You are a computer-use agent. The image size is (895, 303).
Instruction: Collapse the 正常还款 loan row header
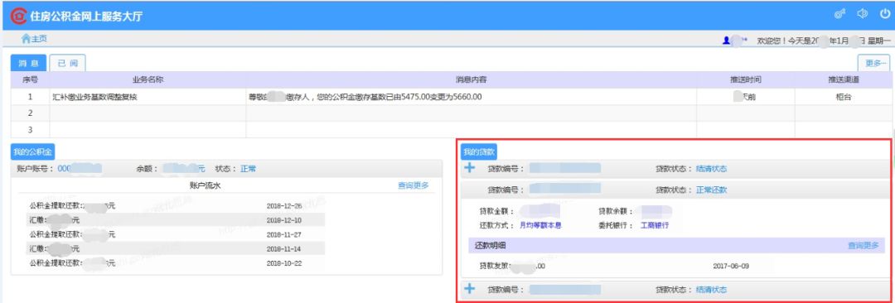(676, 190)
